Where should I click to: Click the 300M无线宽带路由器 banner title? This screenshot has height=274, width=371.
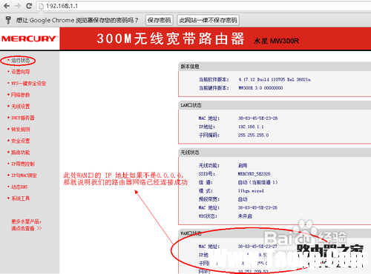coord(171,39)
